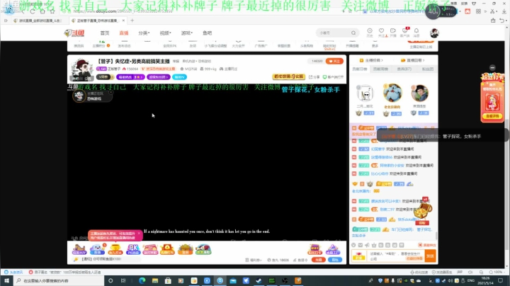Click the seventh activity icon with gold coins

[185, 250]
